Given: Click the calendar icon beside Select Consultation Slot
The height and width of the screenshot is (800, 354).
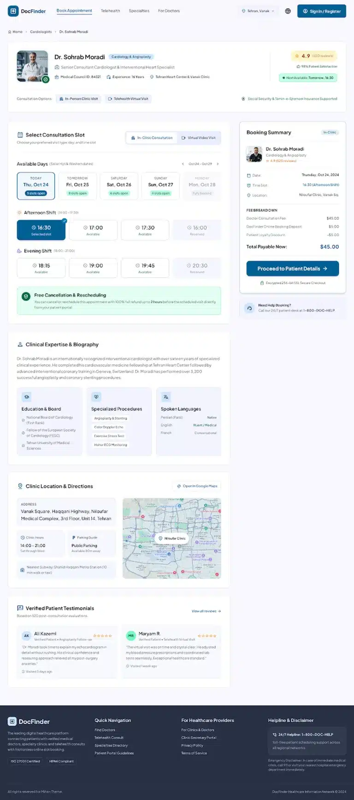Looking at the screenshot, I should click(20, 135).
